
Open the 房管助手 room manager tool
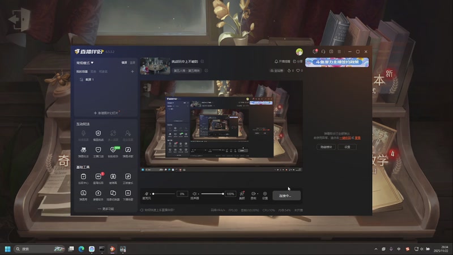pyautogui.click(x=98, y=195)
